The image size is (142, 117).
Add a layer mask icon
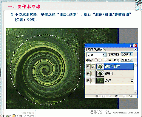tap(104, 96)
